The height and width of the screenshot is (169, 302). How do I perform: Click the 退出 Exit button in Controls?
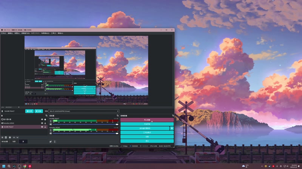pyautogui.click(x=147, y=141)
